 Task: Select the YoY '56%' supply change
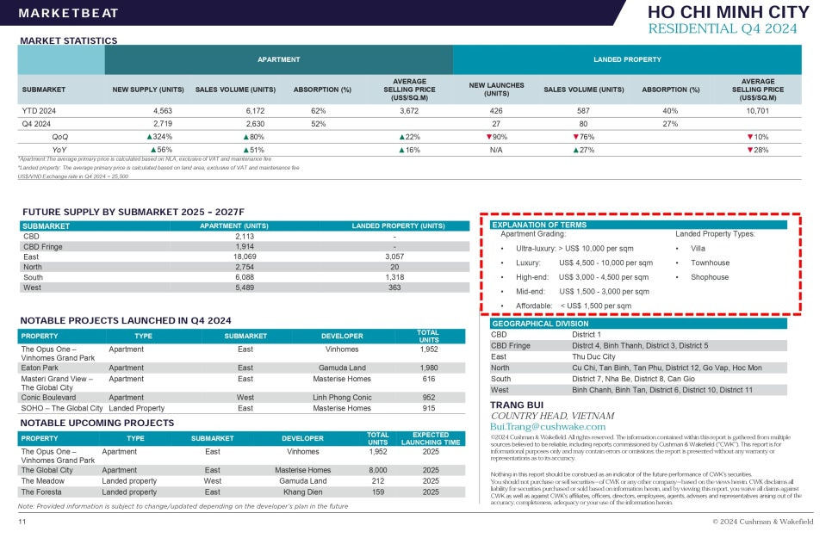161,150
